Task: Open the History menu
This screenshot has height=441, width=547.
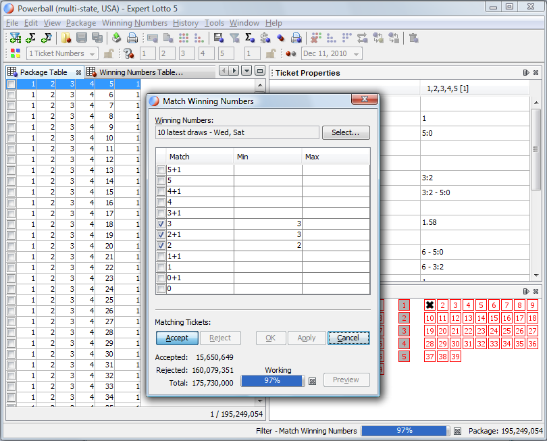Action: [185, 23]
